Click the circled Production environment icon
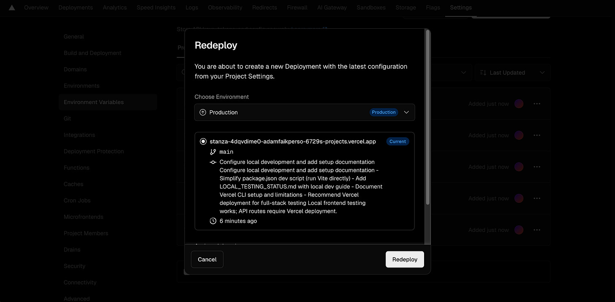Screen dimensions: 615x302 click(x=202, y=112)
